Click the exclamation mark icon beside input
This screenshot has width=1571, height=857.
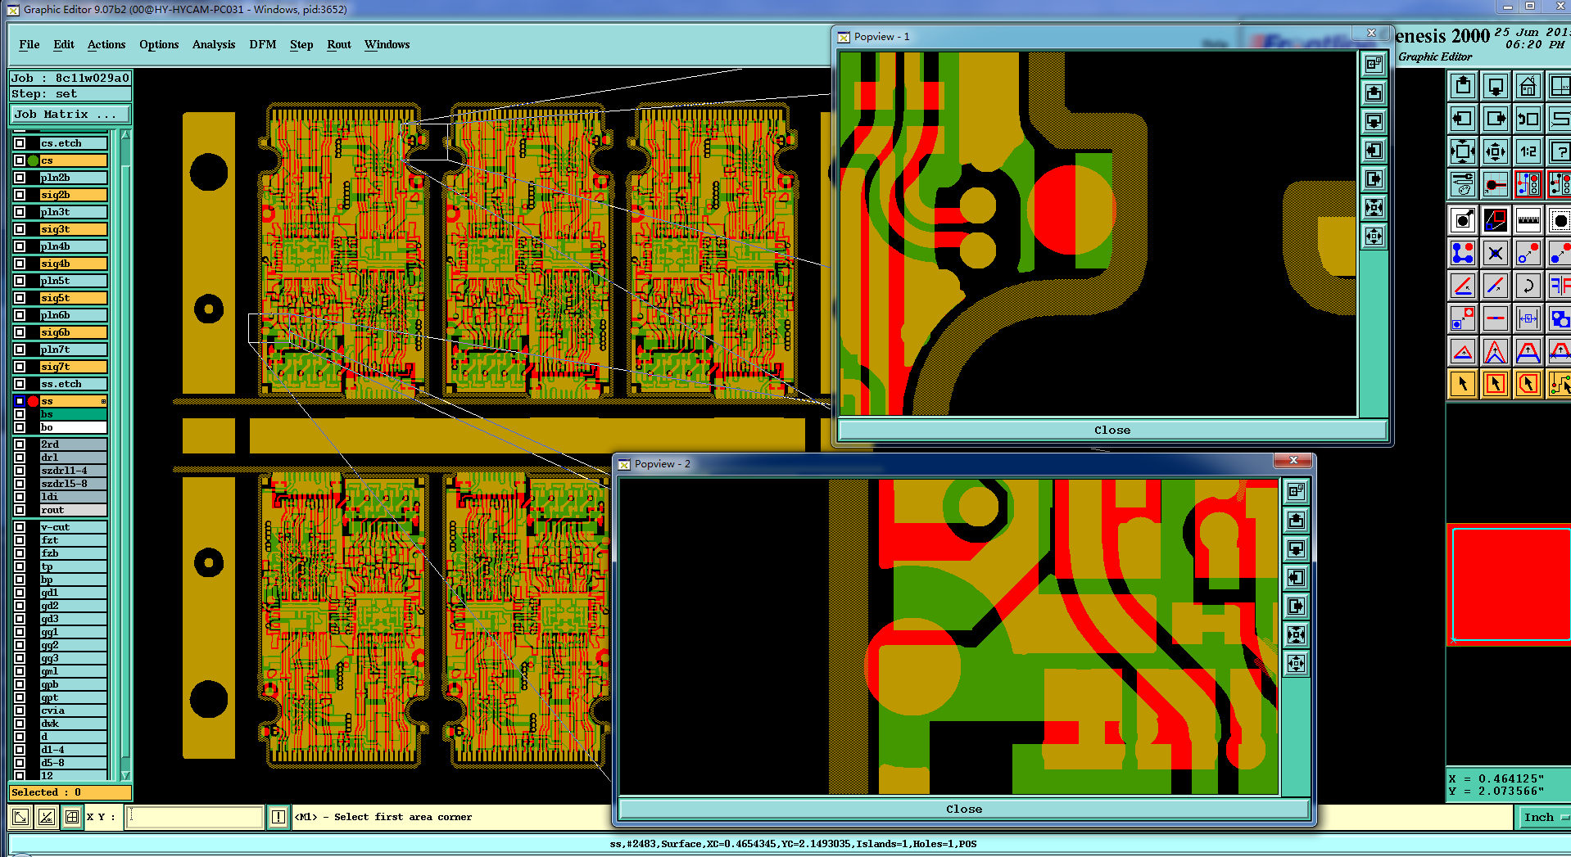point(278,817)
